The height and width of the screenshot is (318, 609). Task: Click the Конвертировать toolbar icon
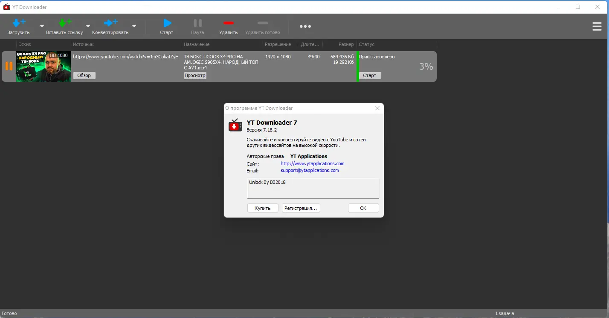pyautogui.click(x=110, y=23)
